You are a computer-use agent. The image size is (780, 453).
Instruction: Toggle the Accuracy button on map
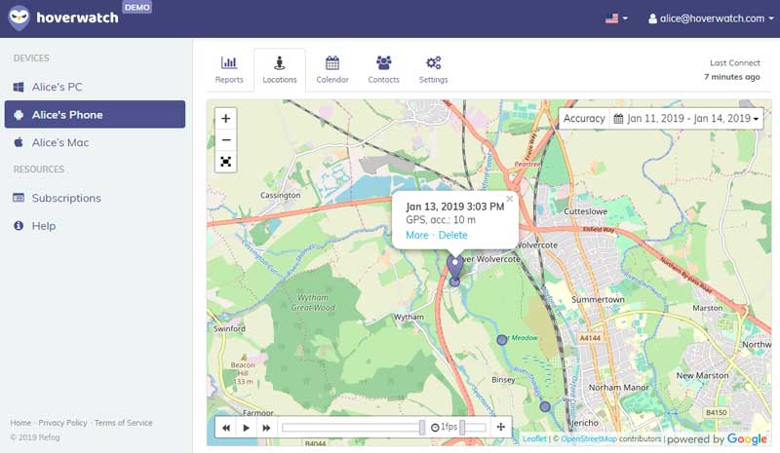tap(584, 119)
